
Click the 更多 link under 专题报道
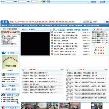point(18,103)
